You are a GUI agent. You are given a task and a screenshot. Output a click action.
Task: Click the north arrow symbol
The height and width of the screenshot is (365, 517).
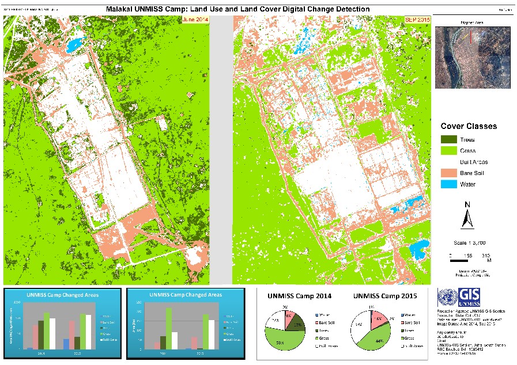point(468,218)
